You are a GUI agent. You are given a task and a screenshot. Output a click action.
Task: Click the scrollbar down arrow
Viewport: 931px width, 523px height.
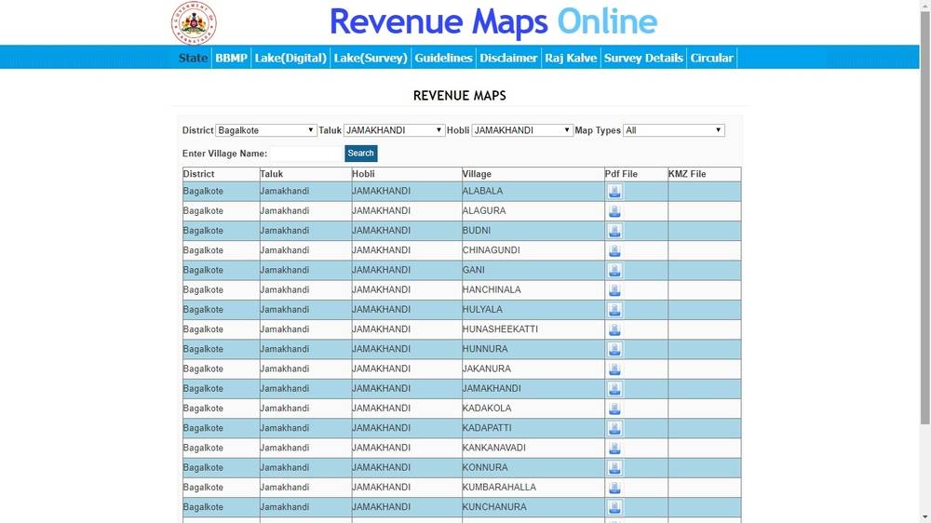coord(925,517)
